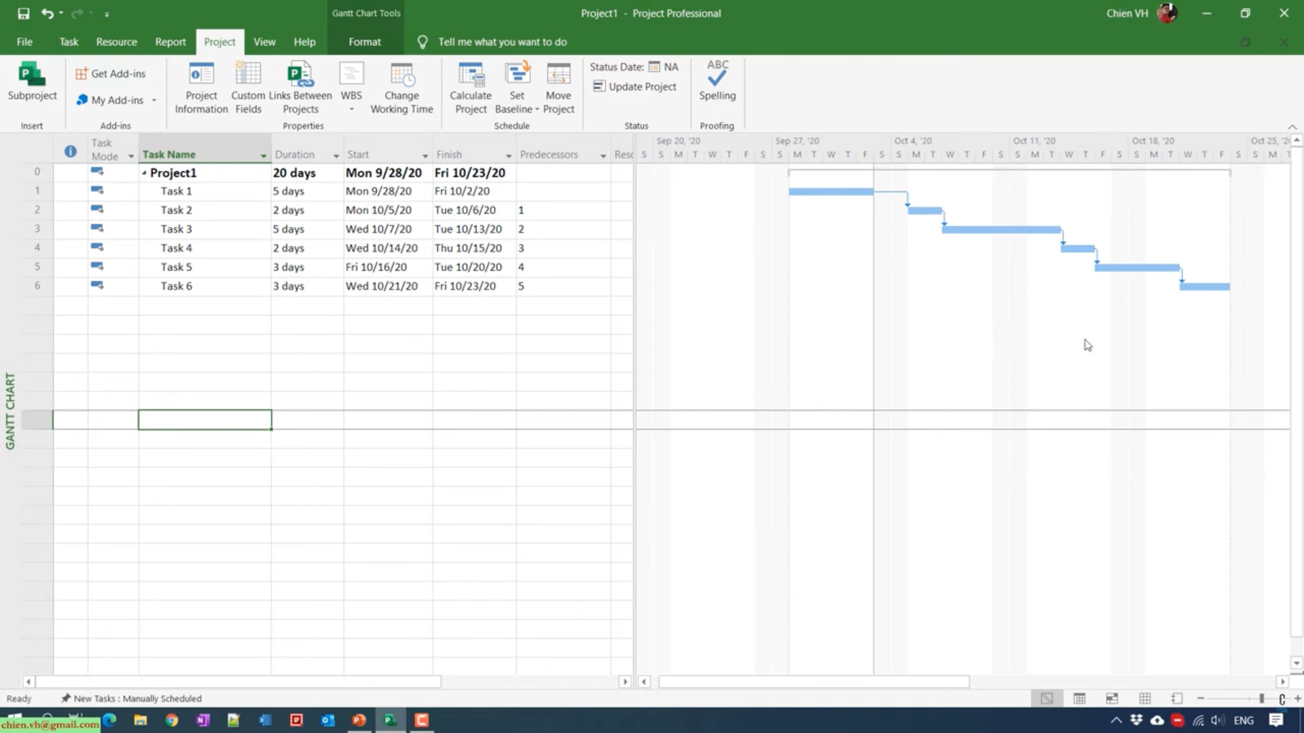Click the Update Project button

click(x=634, y=86)
